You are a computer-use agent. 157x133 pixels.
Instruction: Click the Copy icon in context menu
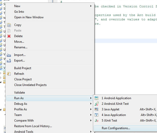[9, 25]
